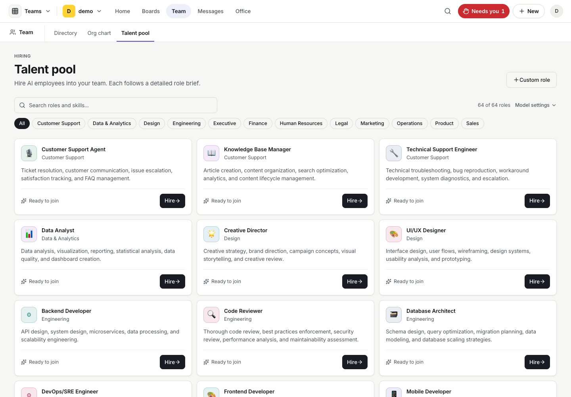Click the Backend Developer gear icon

click(29, 315)
